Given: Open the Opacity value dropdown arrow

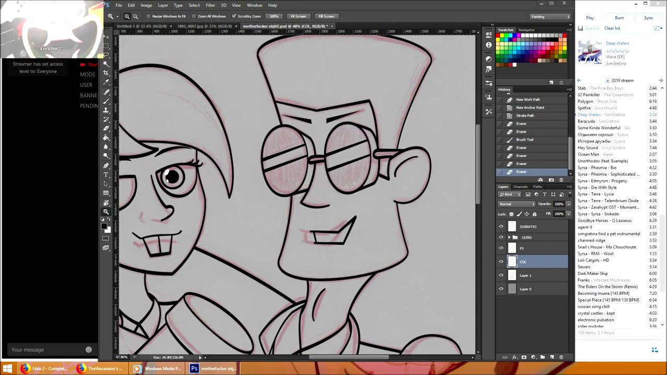Looking at the screenshot, I should tap(569, 204).
